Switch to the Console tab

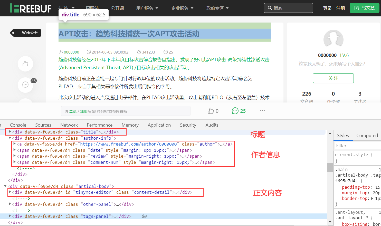(18, 125)
